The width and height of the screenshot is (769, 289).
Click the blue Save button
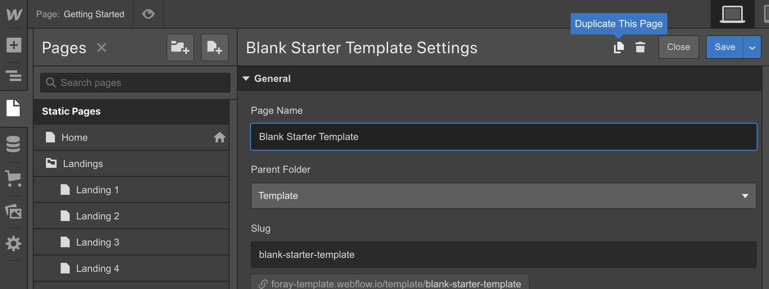[x=725, y=47]
